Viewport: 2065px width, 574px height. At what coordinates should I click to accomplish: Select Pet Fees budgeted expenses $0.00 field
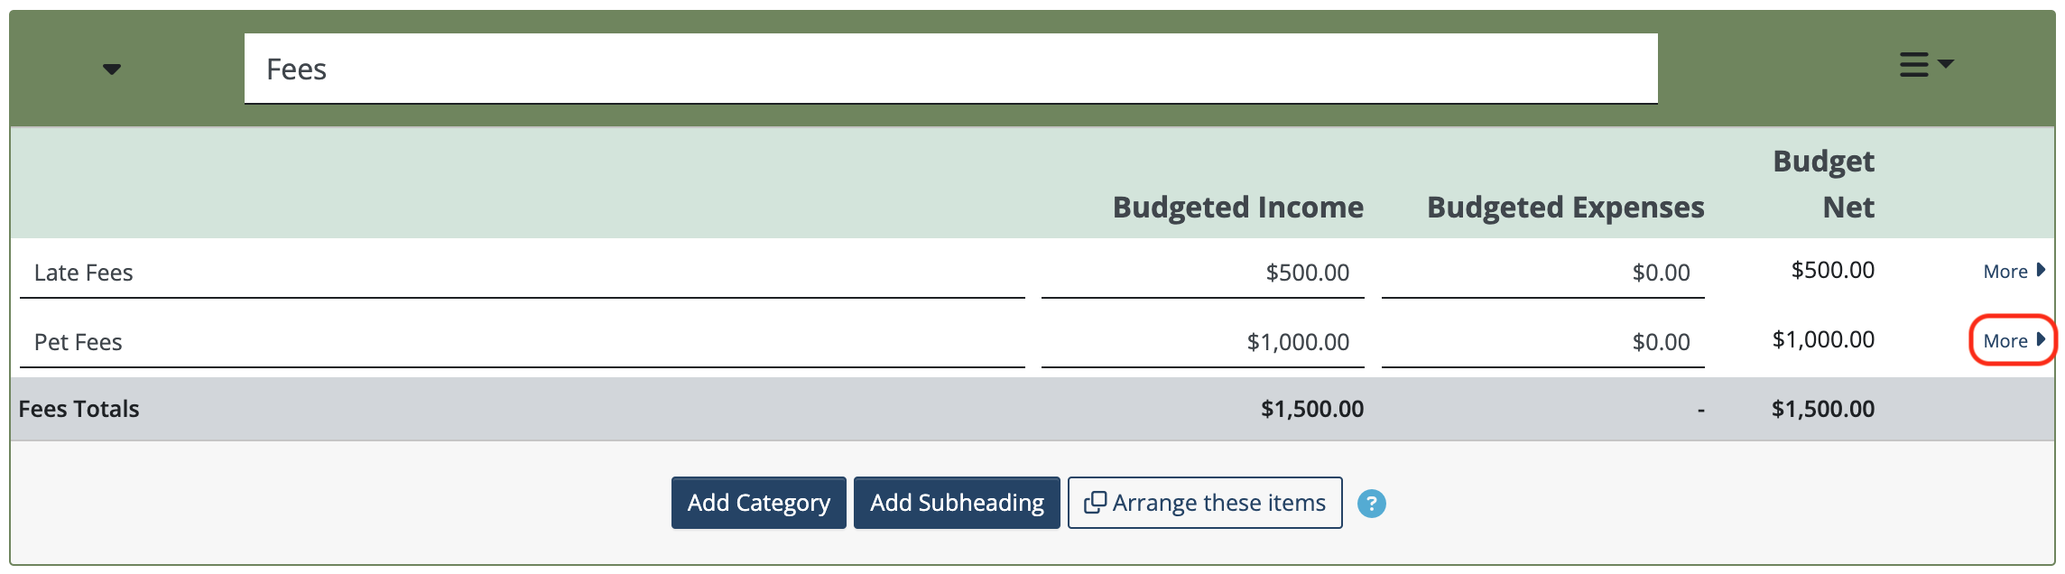1542,342
